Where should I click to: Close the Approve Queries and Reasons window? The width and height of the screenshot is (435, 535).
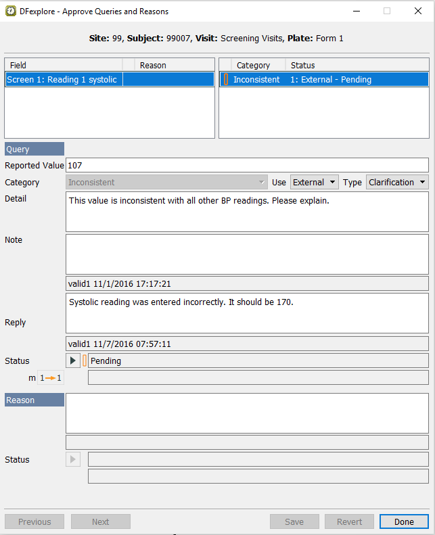pos(417,11)
